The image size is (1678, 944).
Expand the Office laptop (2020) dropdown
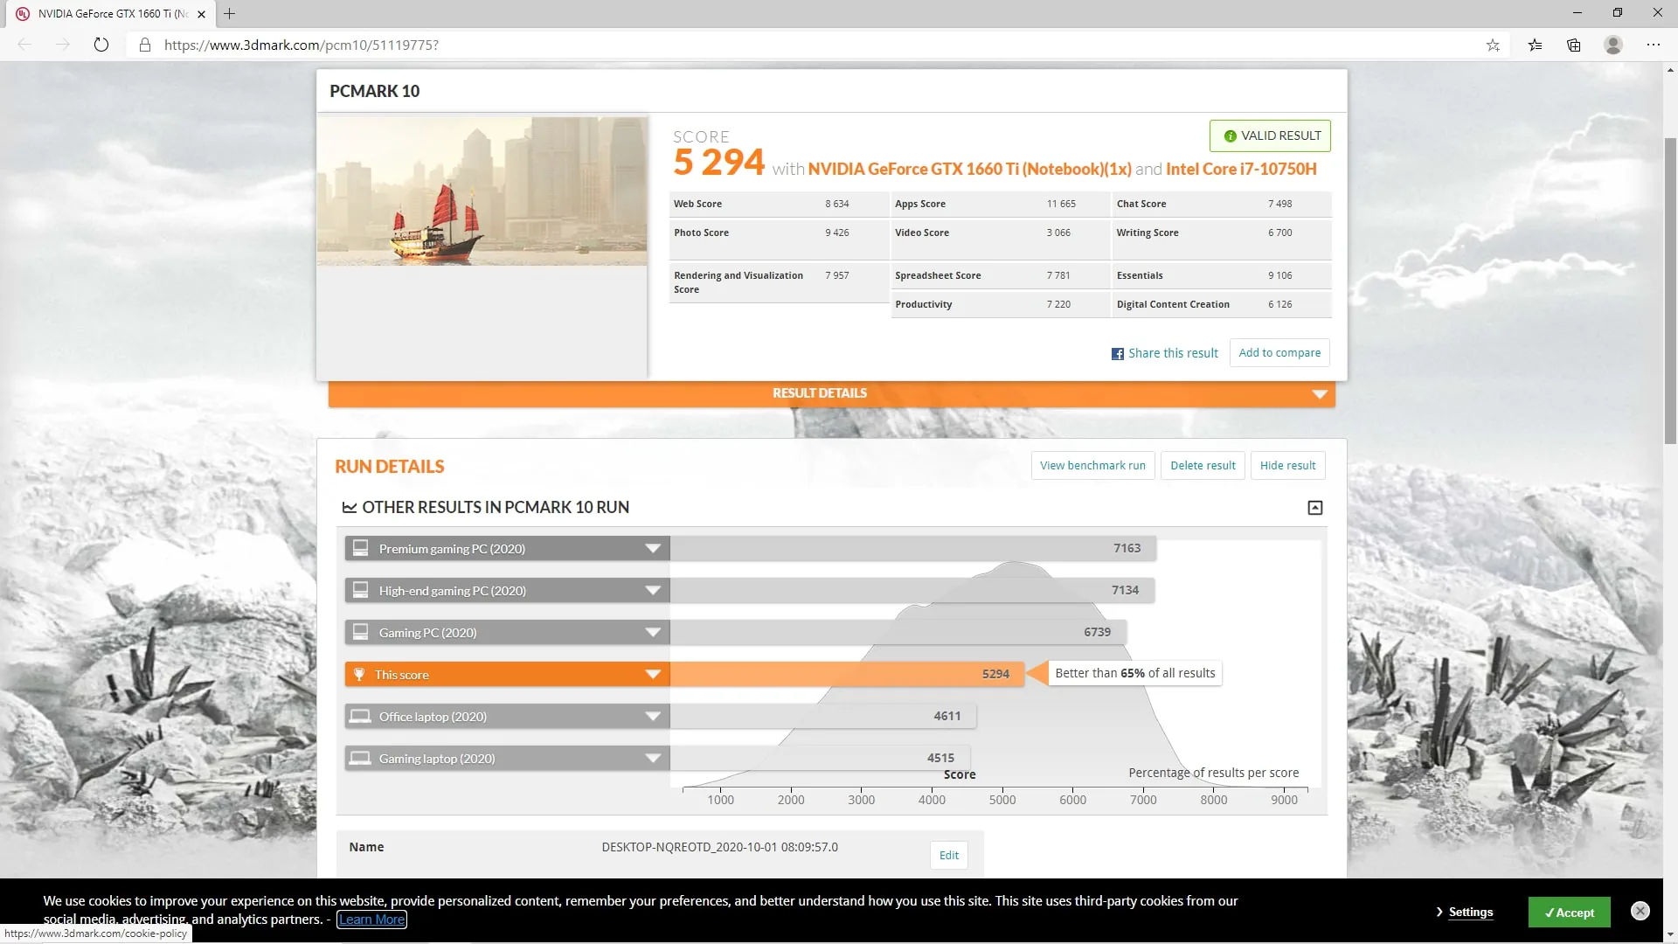point(652,717)
